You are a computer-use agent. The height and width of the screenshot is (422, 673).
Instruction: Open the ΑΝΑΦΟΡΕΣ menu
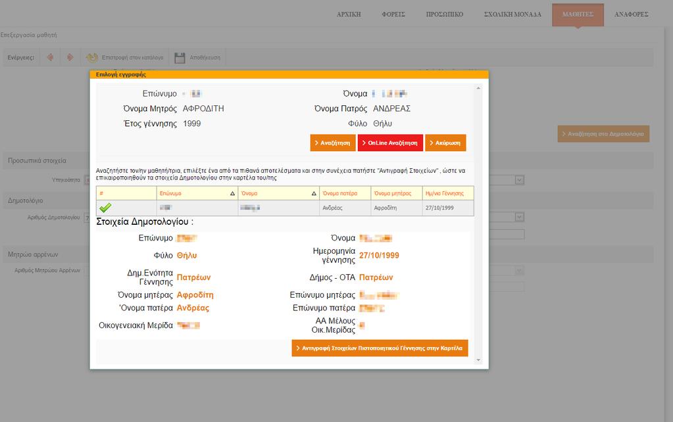632,14
